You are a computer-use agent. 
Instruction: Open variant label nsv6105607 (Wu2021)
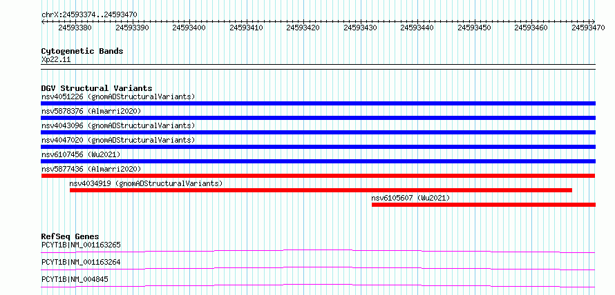(x=410, y=198)
